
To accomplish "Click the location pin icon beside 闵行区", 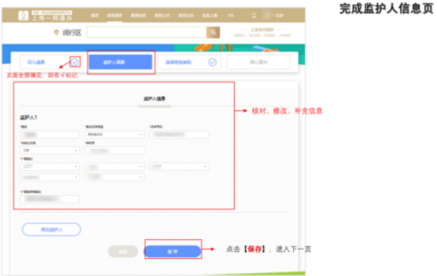I will click(56, 32).
